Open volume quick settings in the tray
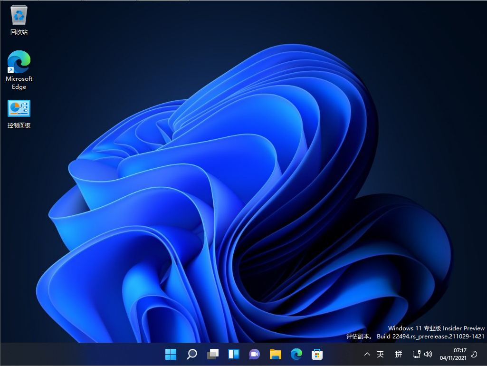The height and width of the screenshot is (366, 487). [x=428, y=354]
